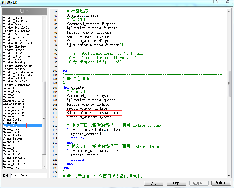Image resolution: width=234 pixels, height=188 pixels.
Task: Select Scene_Equip script
Action: (12, 135)
